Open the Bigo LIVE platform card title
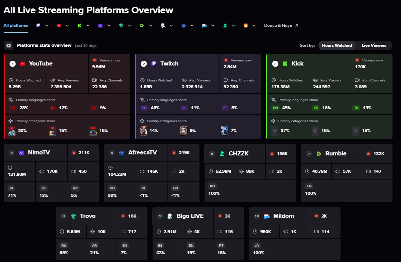 coord(190,216)
